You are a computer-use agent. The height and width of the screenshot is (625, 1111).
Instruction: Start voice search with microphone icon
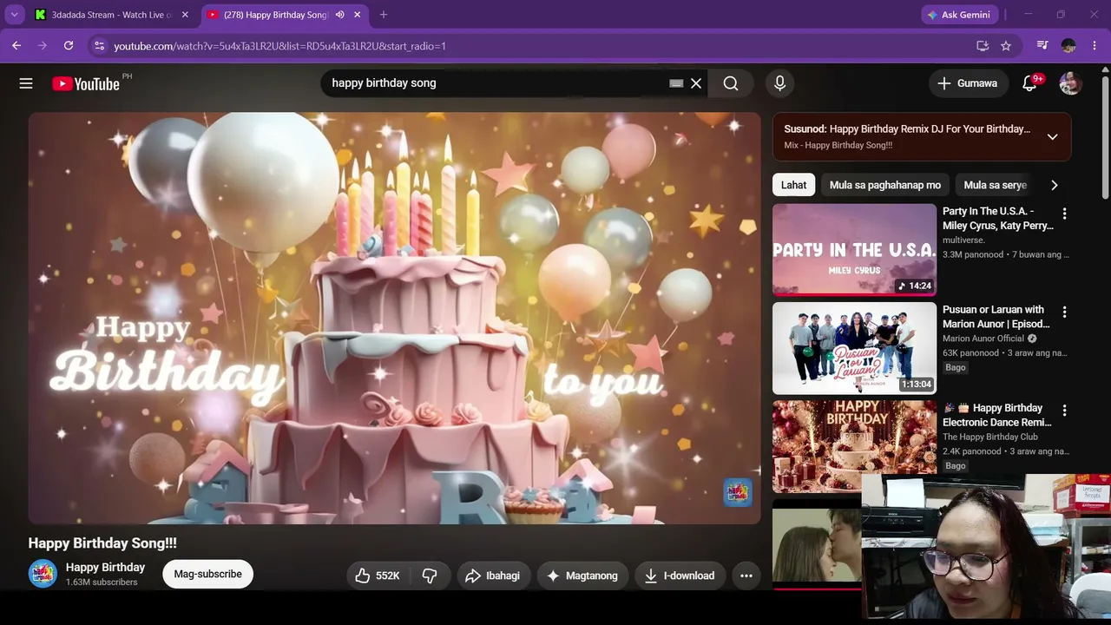pos(779,83)
